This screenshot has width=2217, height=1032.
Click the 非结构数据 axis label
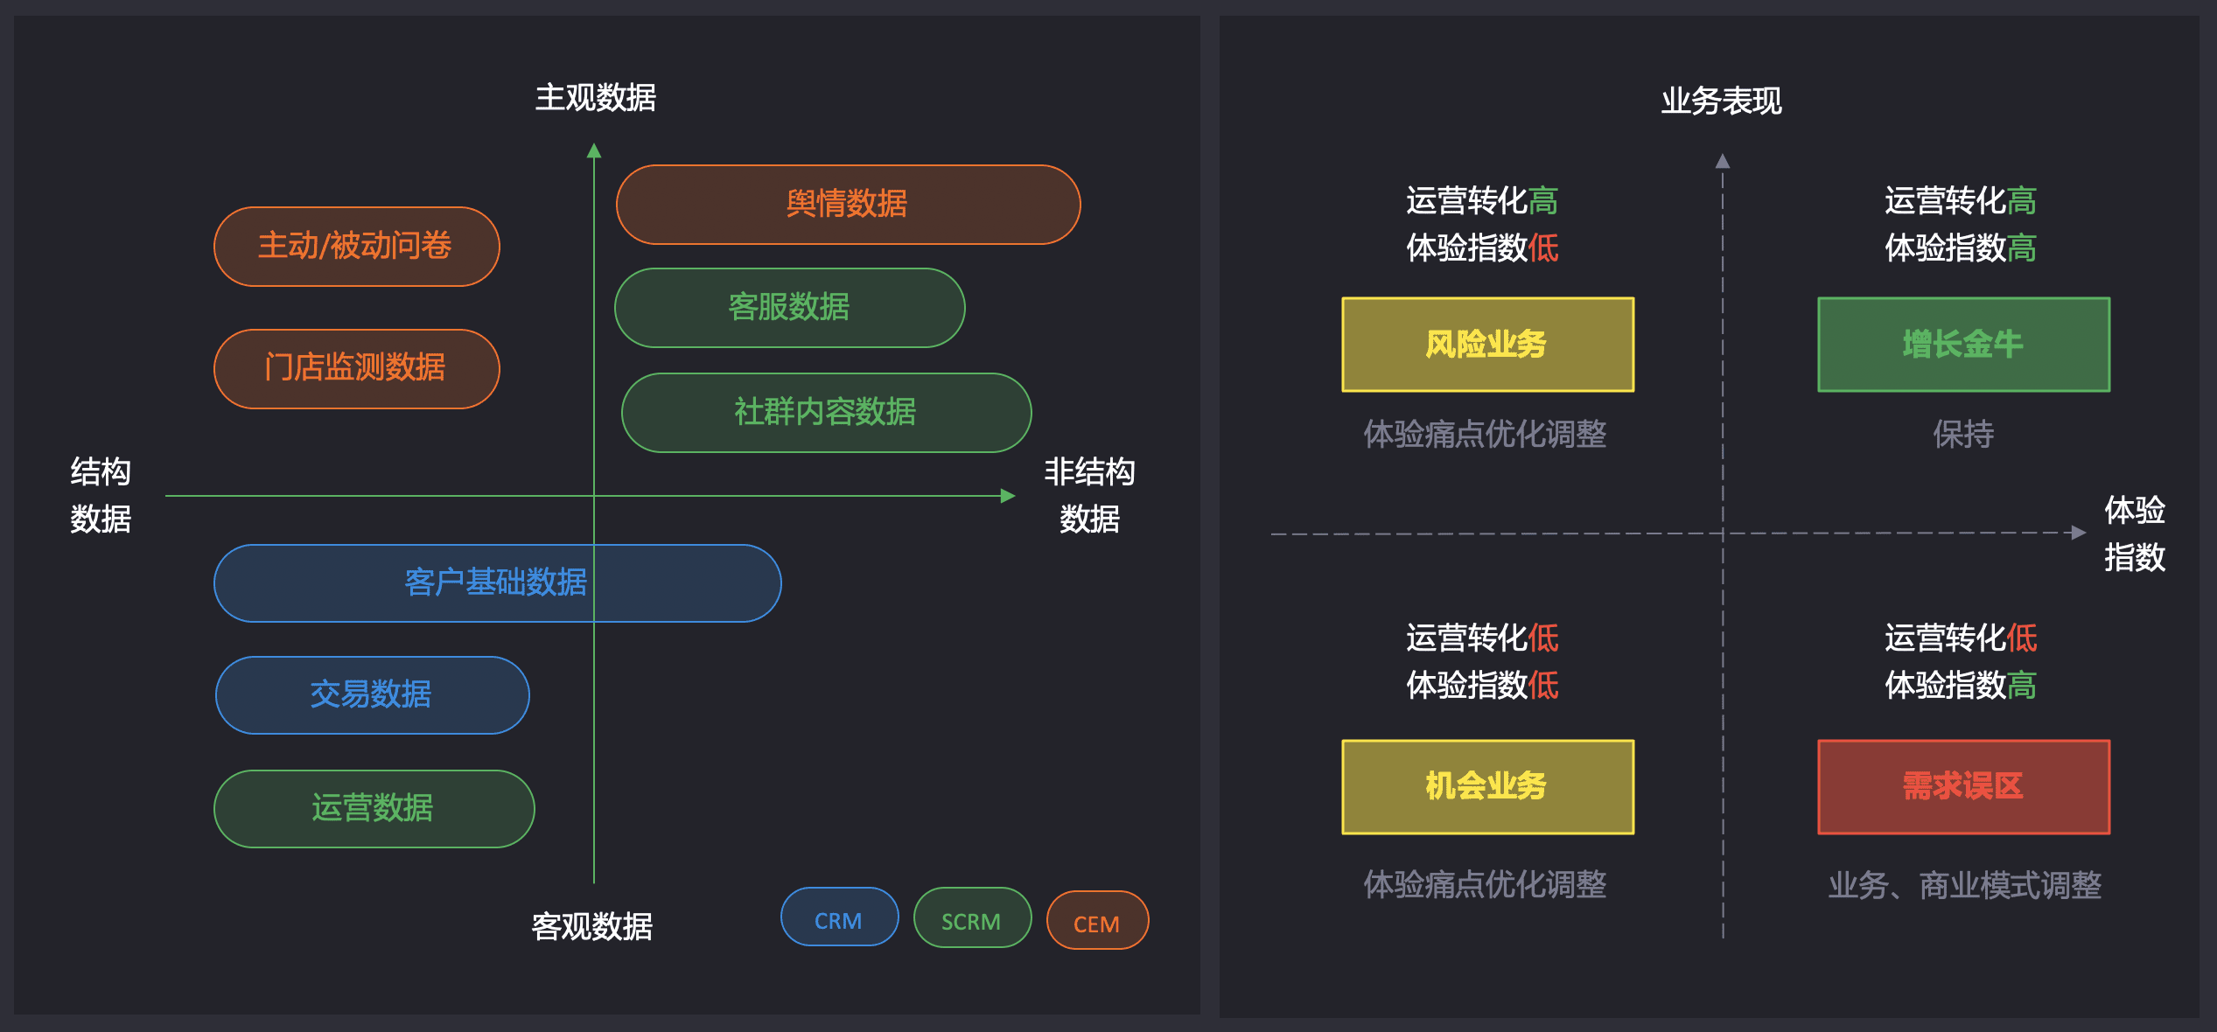1089,496
